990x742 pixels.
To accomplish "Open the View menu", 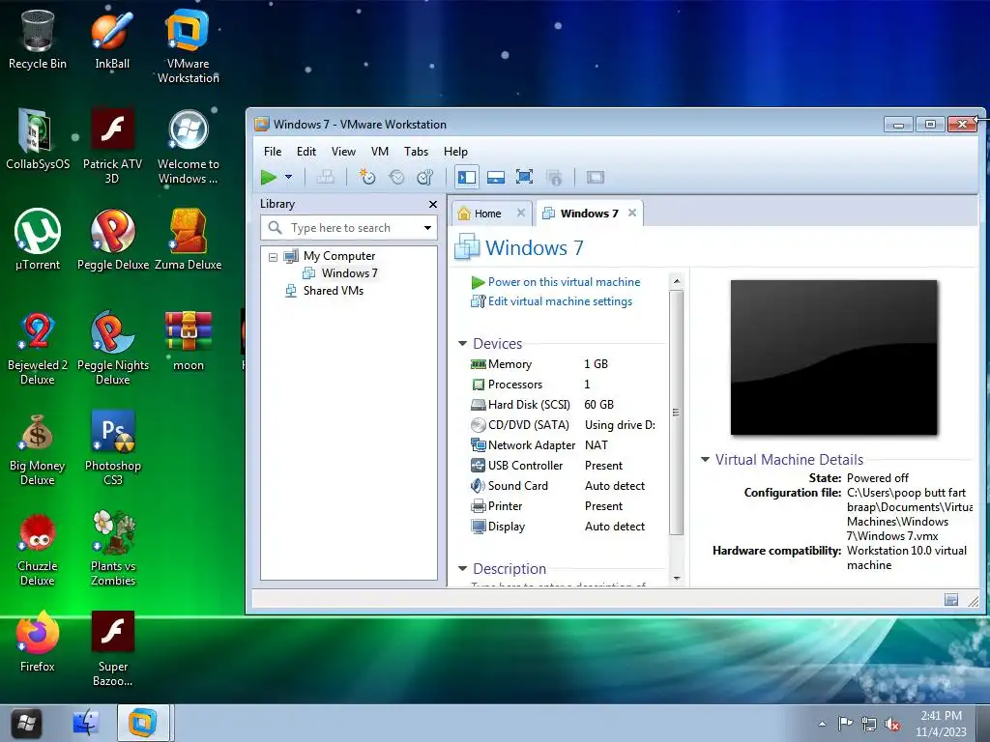I will coord(343,152).
